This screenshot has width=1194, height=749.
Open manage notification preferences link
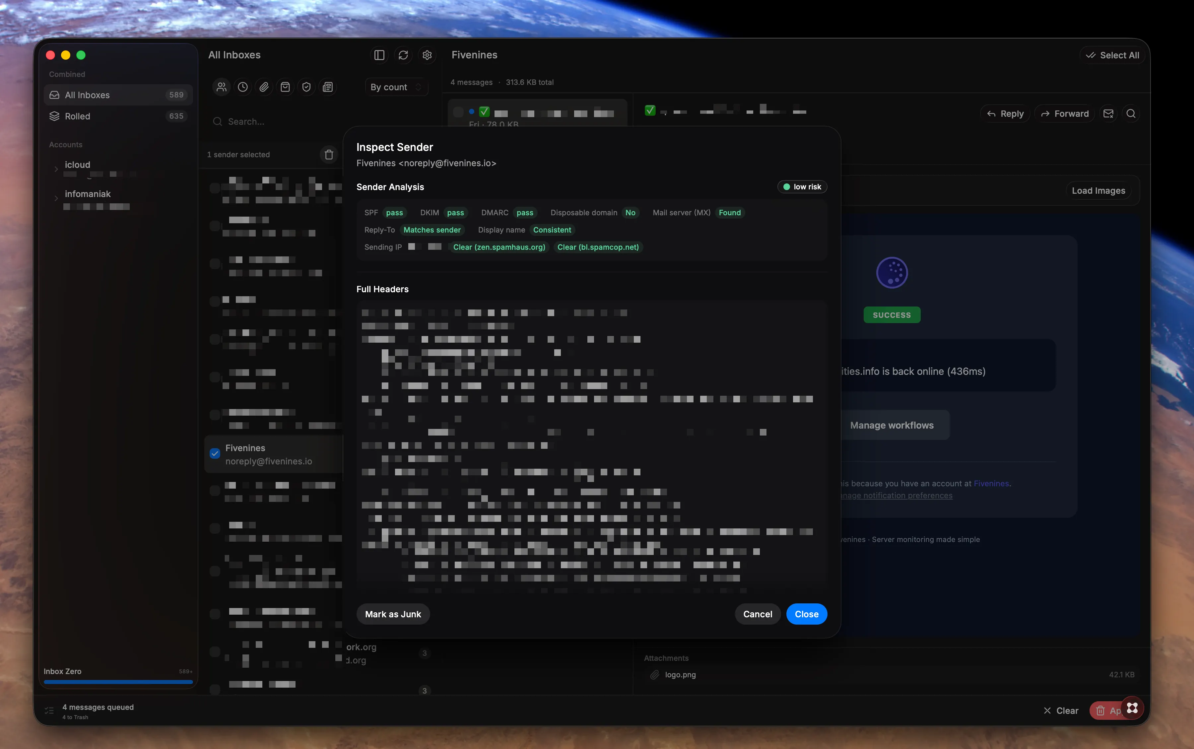[897, 495]
